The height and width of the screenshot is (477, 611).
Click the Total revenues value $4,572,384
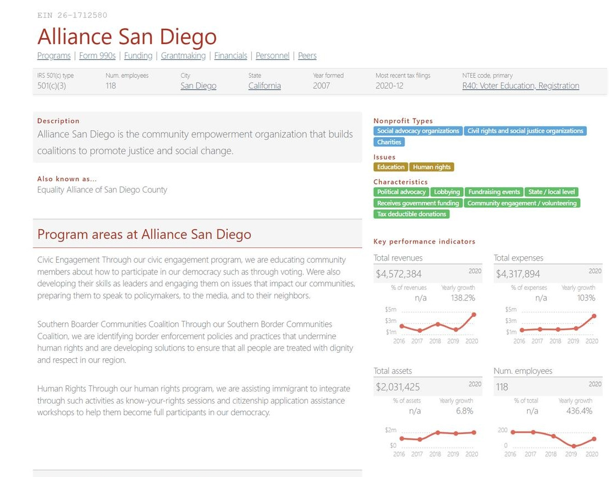(399, 274)
